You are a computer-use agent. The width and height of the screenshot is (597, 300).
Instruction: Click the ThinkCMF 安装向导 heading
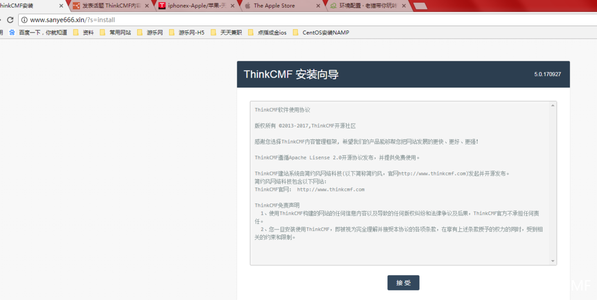click(x=291, y=74)
